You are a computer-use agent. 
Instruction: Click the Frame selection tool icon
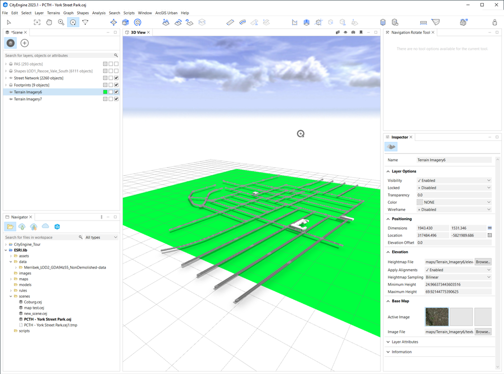[x=37, y=22]
